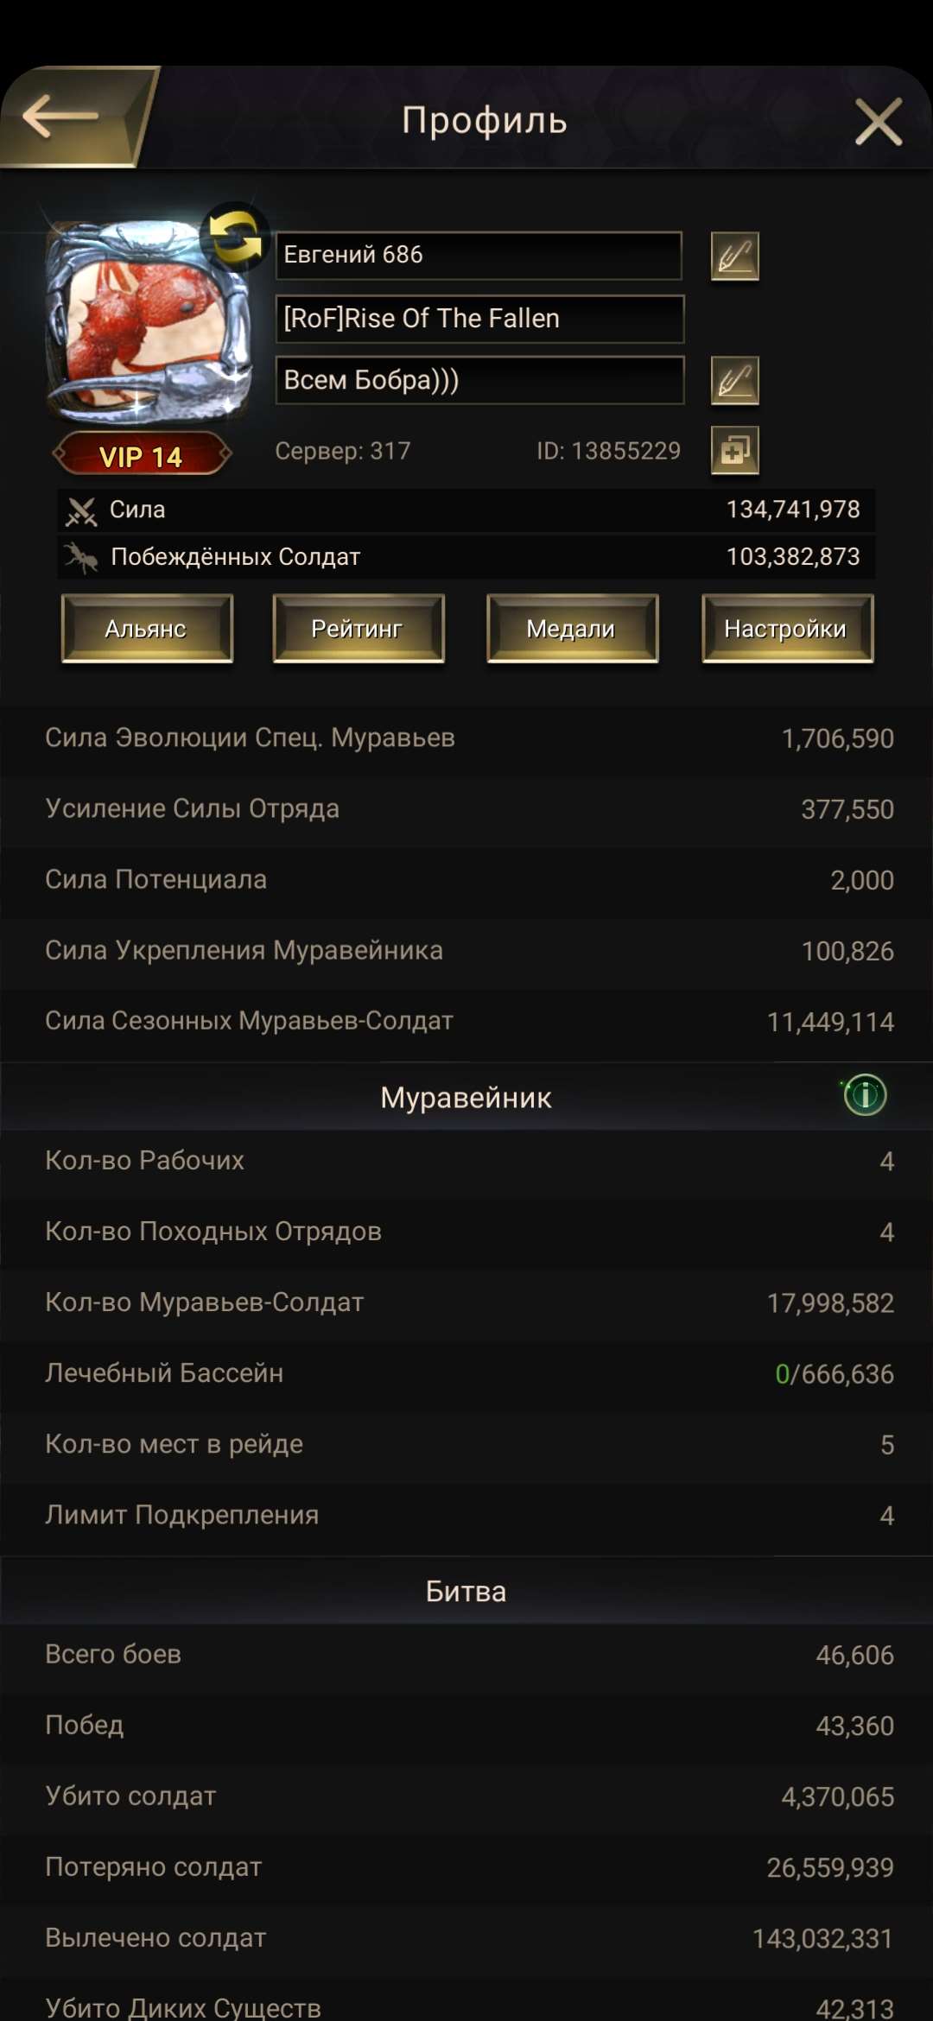Open the VIP 14 badge
Viewport: 933px width, 2021px height.
coord(143,455)
